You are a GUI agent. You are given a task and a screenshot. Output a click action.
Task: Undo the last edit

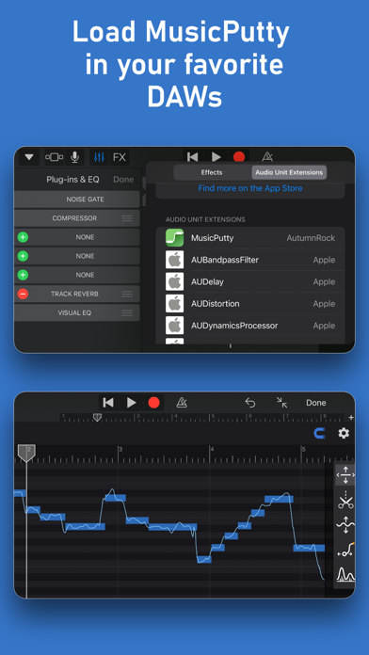click(x=249, y=403)
